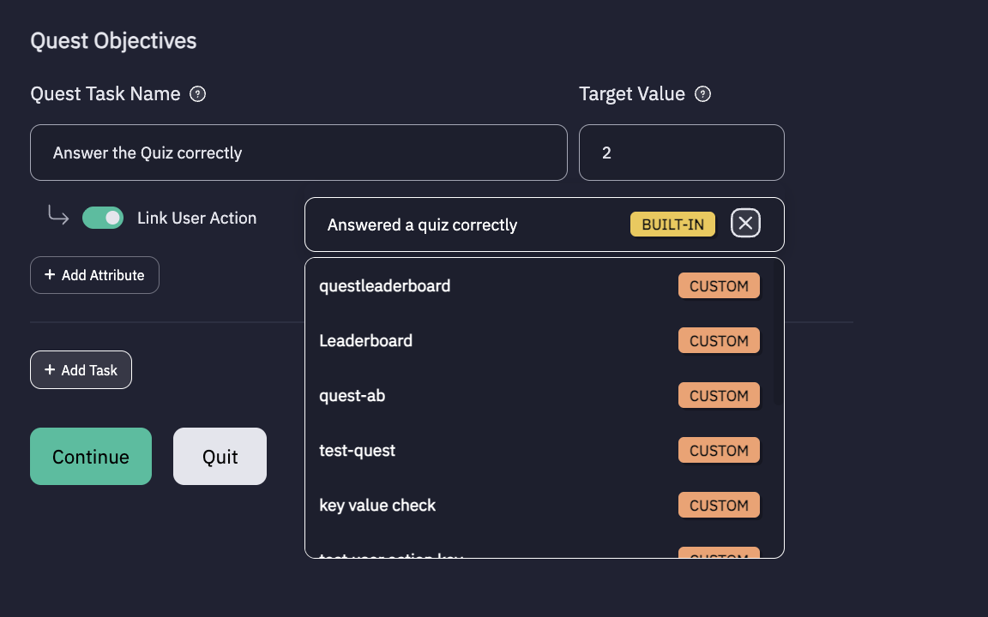Viewport: 988px width, 617px height.
Task: Click the plus icon on Add Task
Action: 50,370
